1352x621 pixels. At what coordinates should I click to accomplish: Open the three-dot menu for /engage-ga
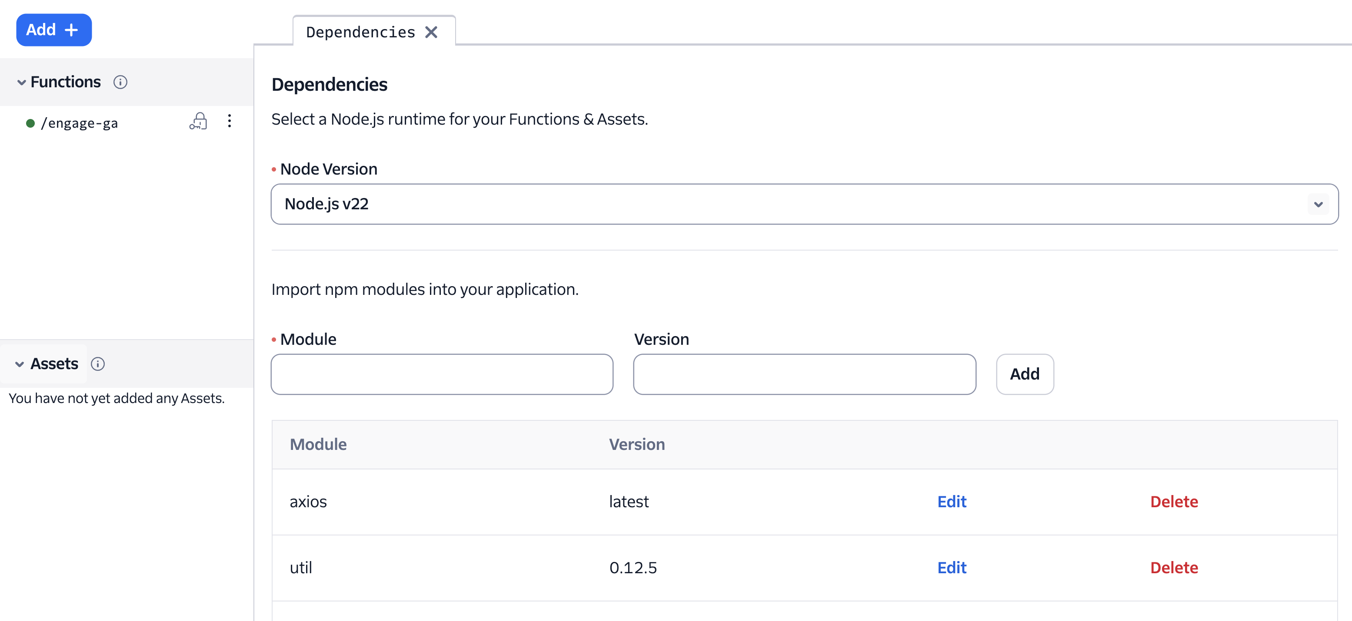point(230,122)
